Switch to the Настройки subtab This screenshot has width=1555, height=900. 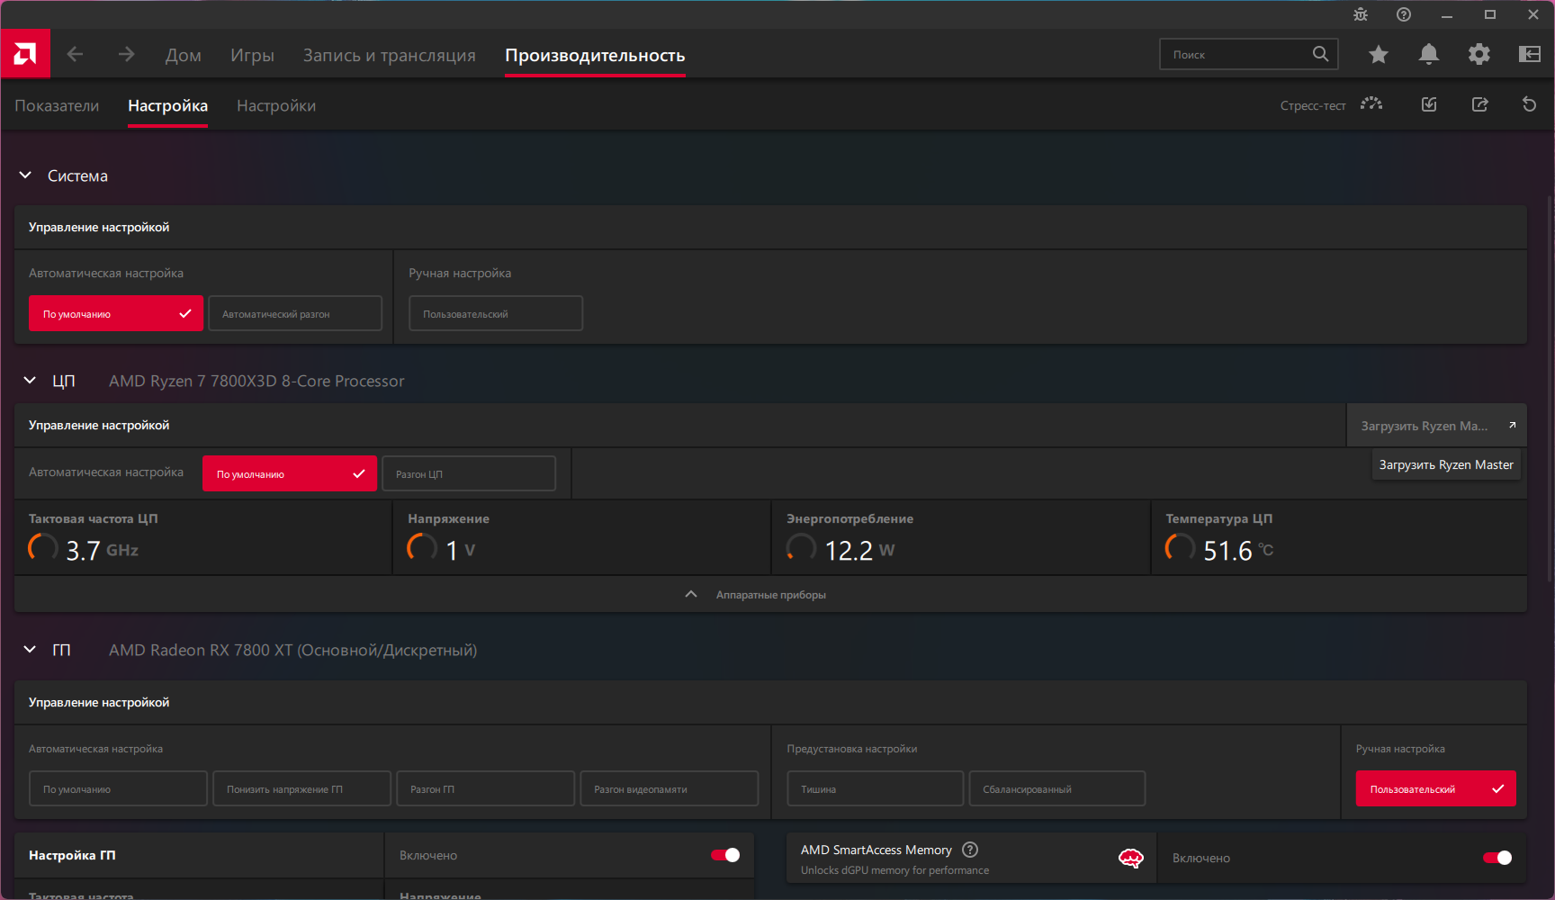point(276,105)
